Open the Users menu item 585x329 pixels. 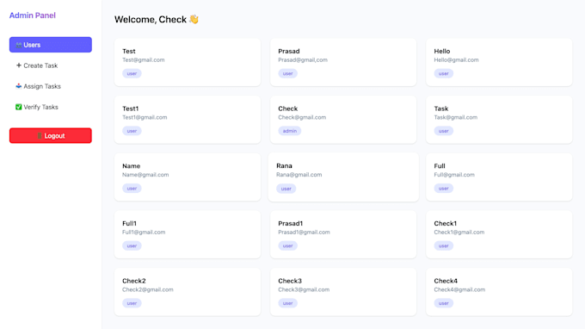tap(51, 45)
